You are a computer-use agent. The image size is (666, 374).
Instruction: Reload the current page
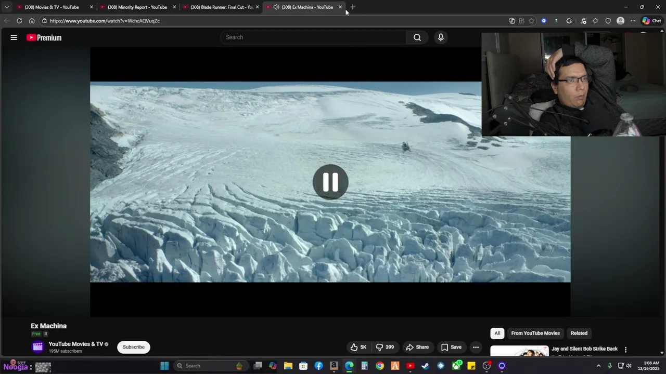(x=19, y=21)
